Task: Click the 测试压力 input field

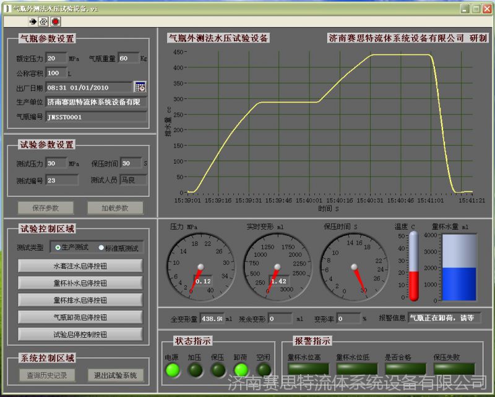Action: point(56,163)
